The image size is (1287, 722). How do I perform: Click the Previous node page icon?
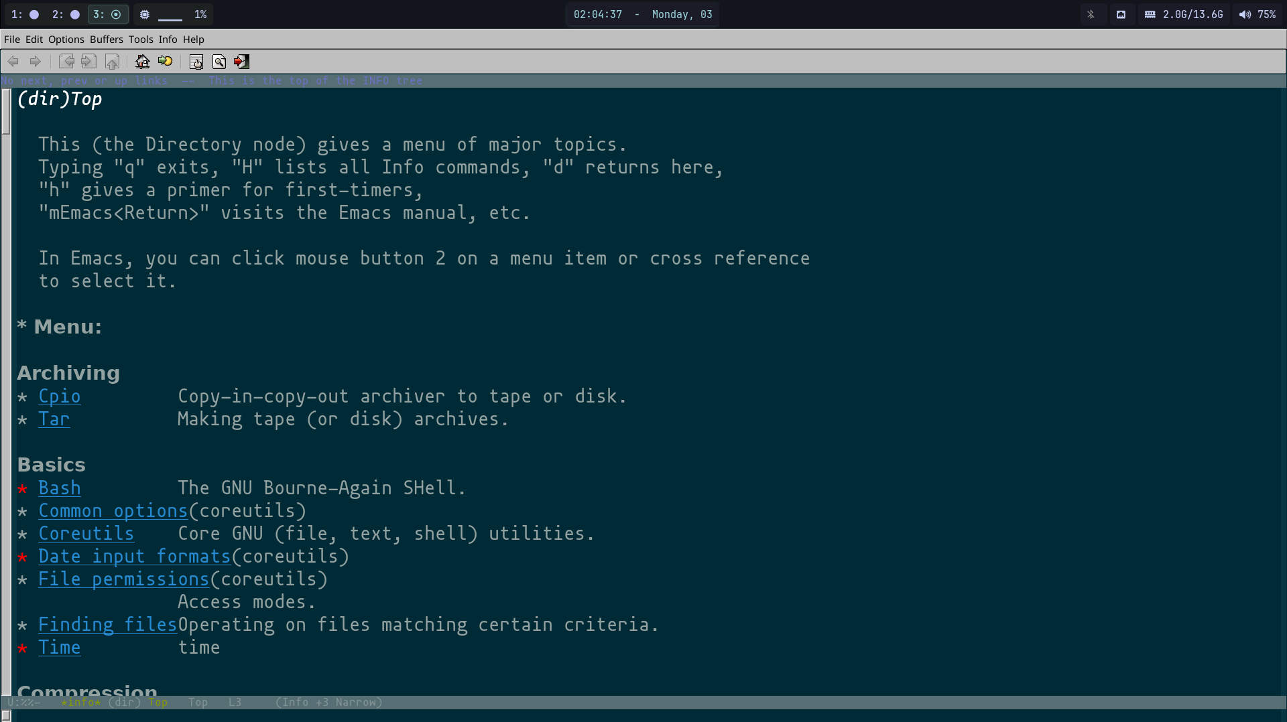click(66, 62)
